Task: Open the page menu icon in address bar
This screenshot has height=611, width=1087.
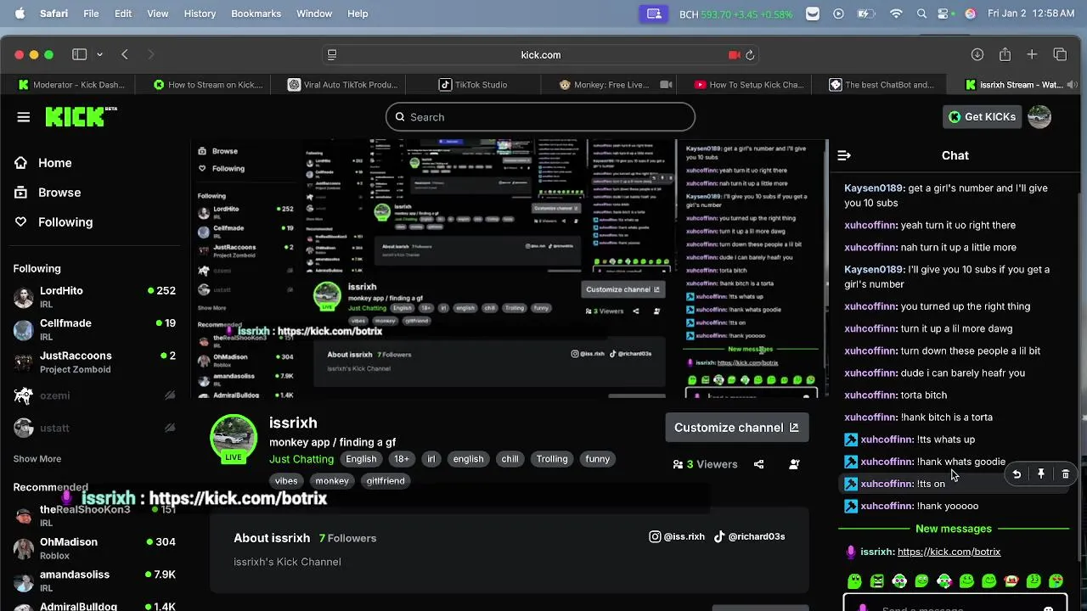Action: (x=332, y=55)
